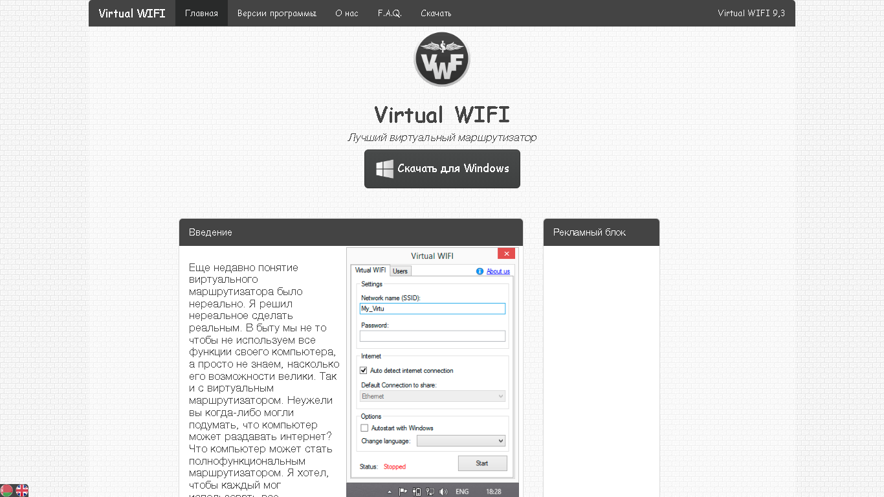Click blue info icon beside About us
Image resolution: width=884 pixels, height=497 pixels.
pyautogui.click(x=480, y=271)
